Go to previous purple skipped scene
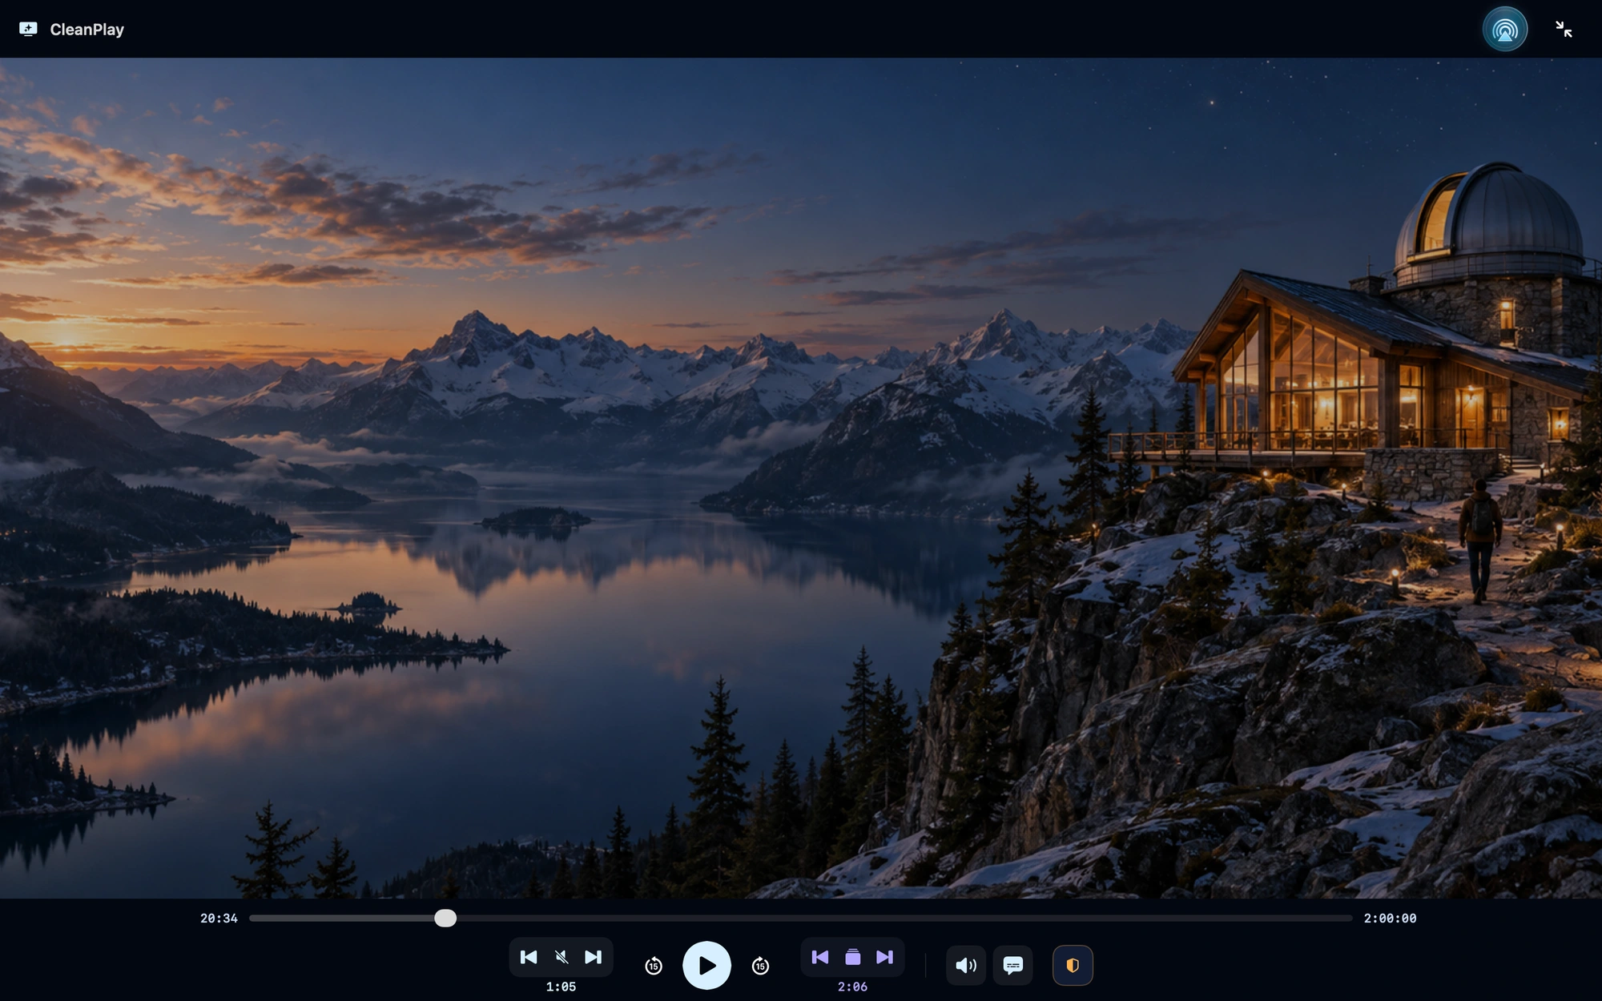This screenshot has width=1602, height=1001. click(820, 957)
